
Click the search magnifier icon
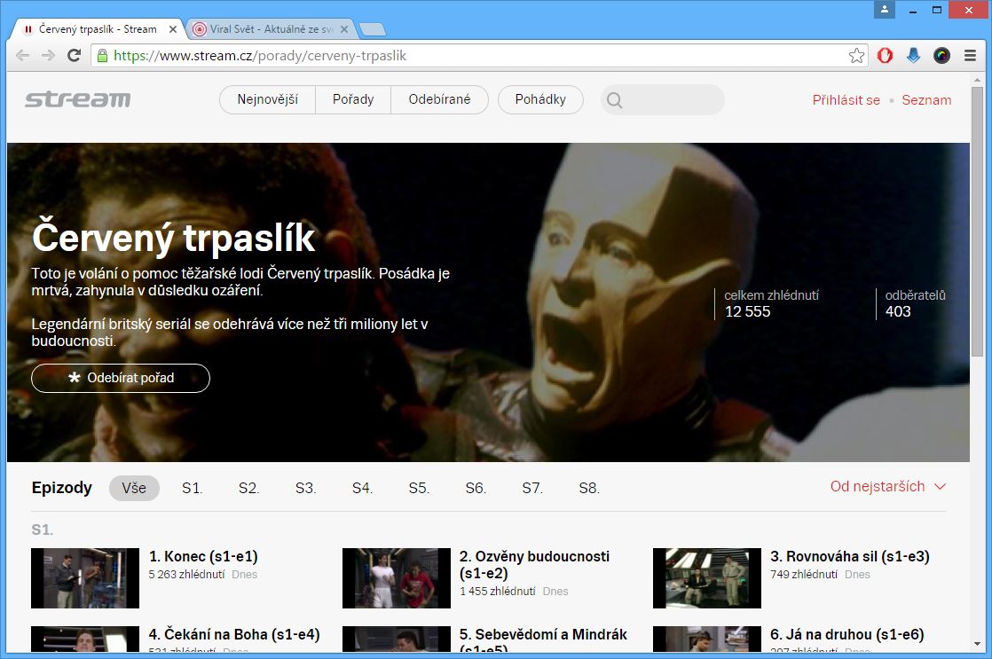[x=614, y=100]
